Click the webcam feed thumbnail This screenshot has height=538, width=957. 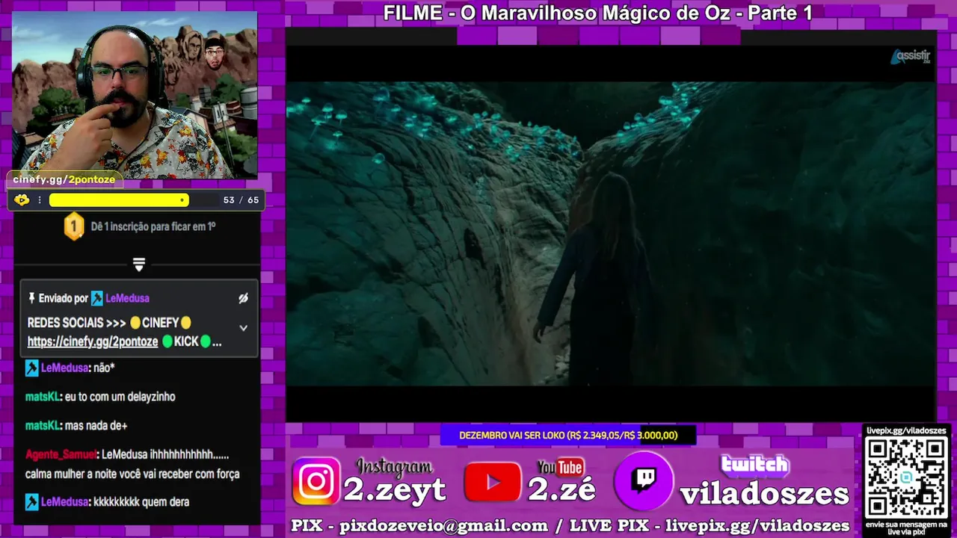[x=135, y=94]
